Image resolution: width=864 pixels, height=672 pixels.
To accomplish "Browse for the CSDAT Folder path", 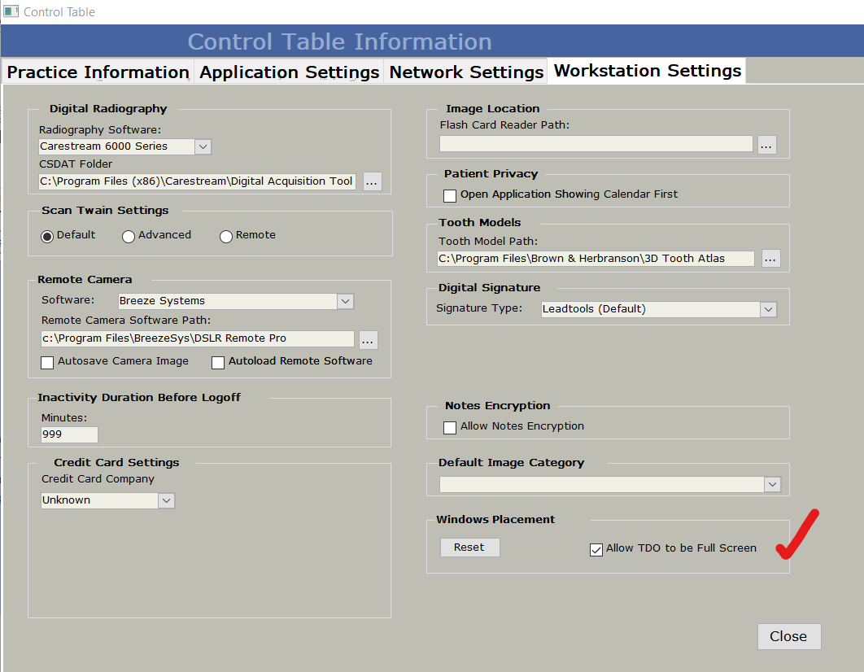I will (372, 181).
